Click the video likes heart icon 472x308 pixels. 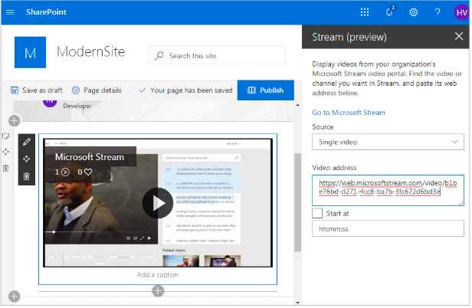pyautogui.click(x=89, y=172)
